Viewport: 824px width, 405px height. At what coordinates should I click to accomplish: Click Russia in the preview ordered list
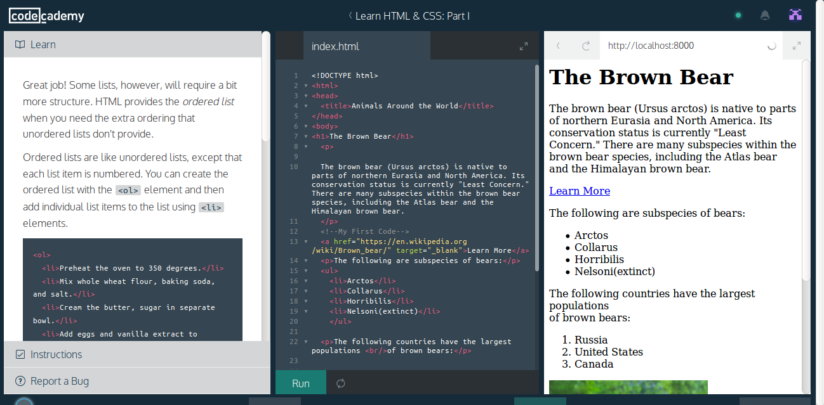(591, 340)
